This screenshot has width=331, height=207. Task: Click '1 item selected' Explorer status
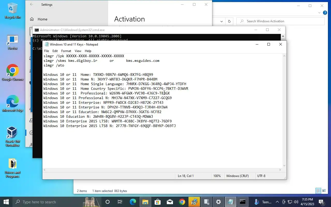(110, 191)
